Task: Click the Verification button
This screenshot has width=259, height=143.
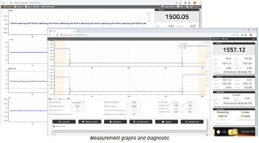Action: pyautogui.click(x=116, y=122)
